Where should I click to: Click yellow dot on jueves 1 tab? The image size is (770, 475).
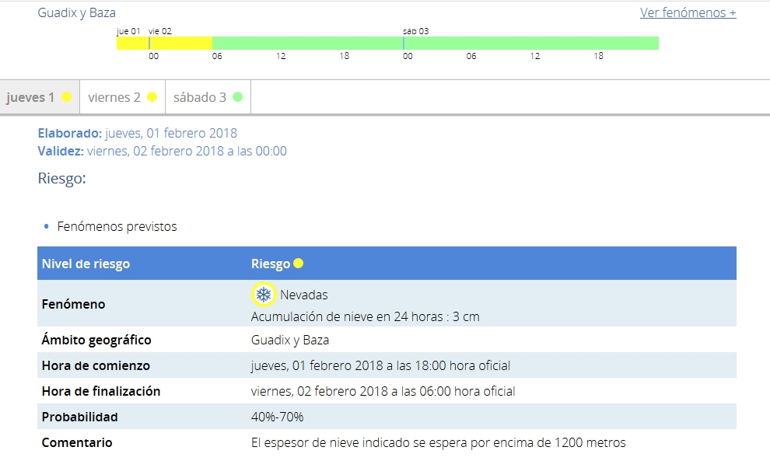(x=67, y=97)
